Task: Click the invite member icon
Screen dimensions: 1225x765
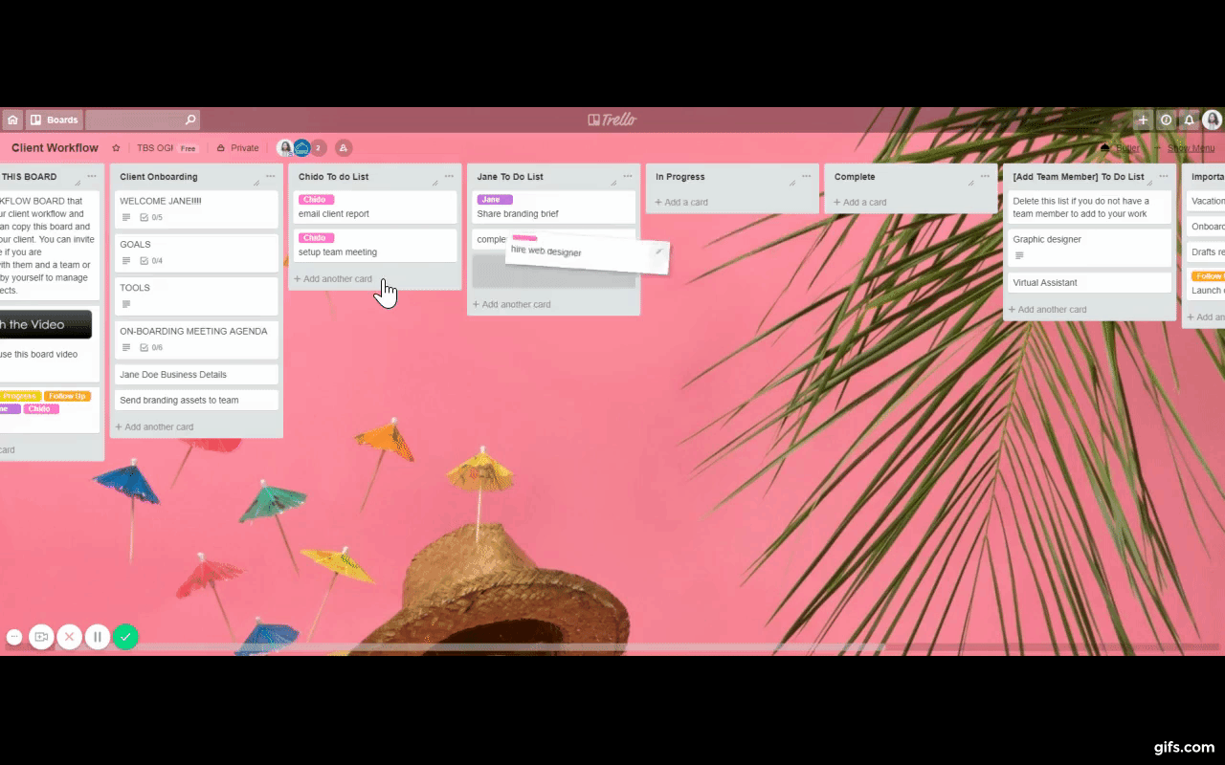Action: coord(344,148)
